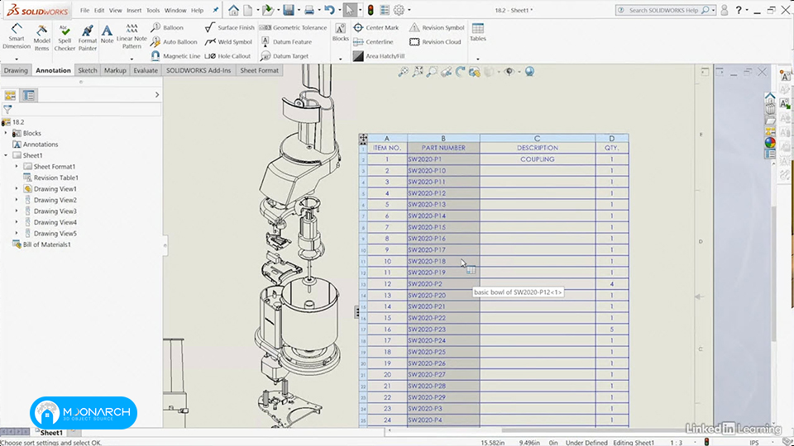Activate the Format Painter
Image resolution: width=794 pixels, height=446 pixels.
click(x=87, y=37)
